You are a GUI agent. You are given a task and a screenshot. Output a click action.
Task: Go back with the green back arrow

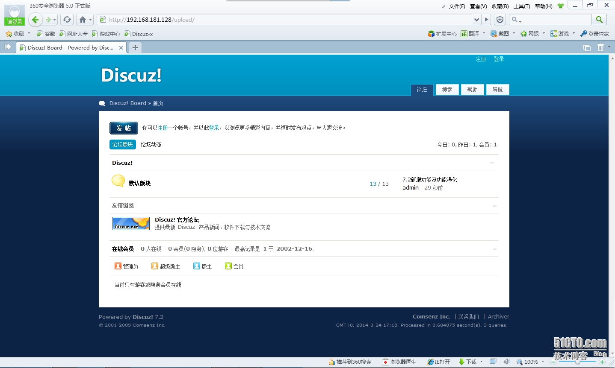(35, 20)
